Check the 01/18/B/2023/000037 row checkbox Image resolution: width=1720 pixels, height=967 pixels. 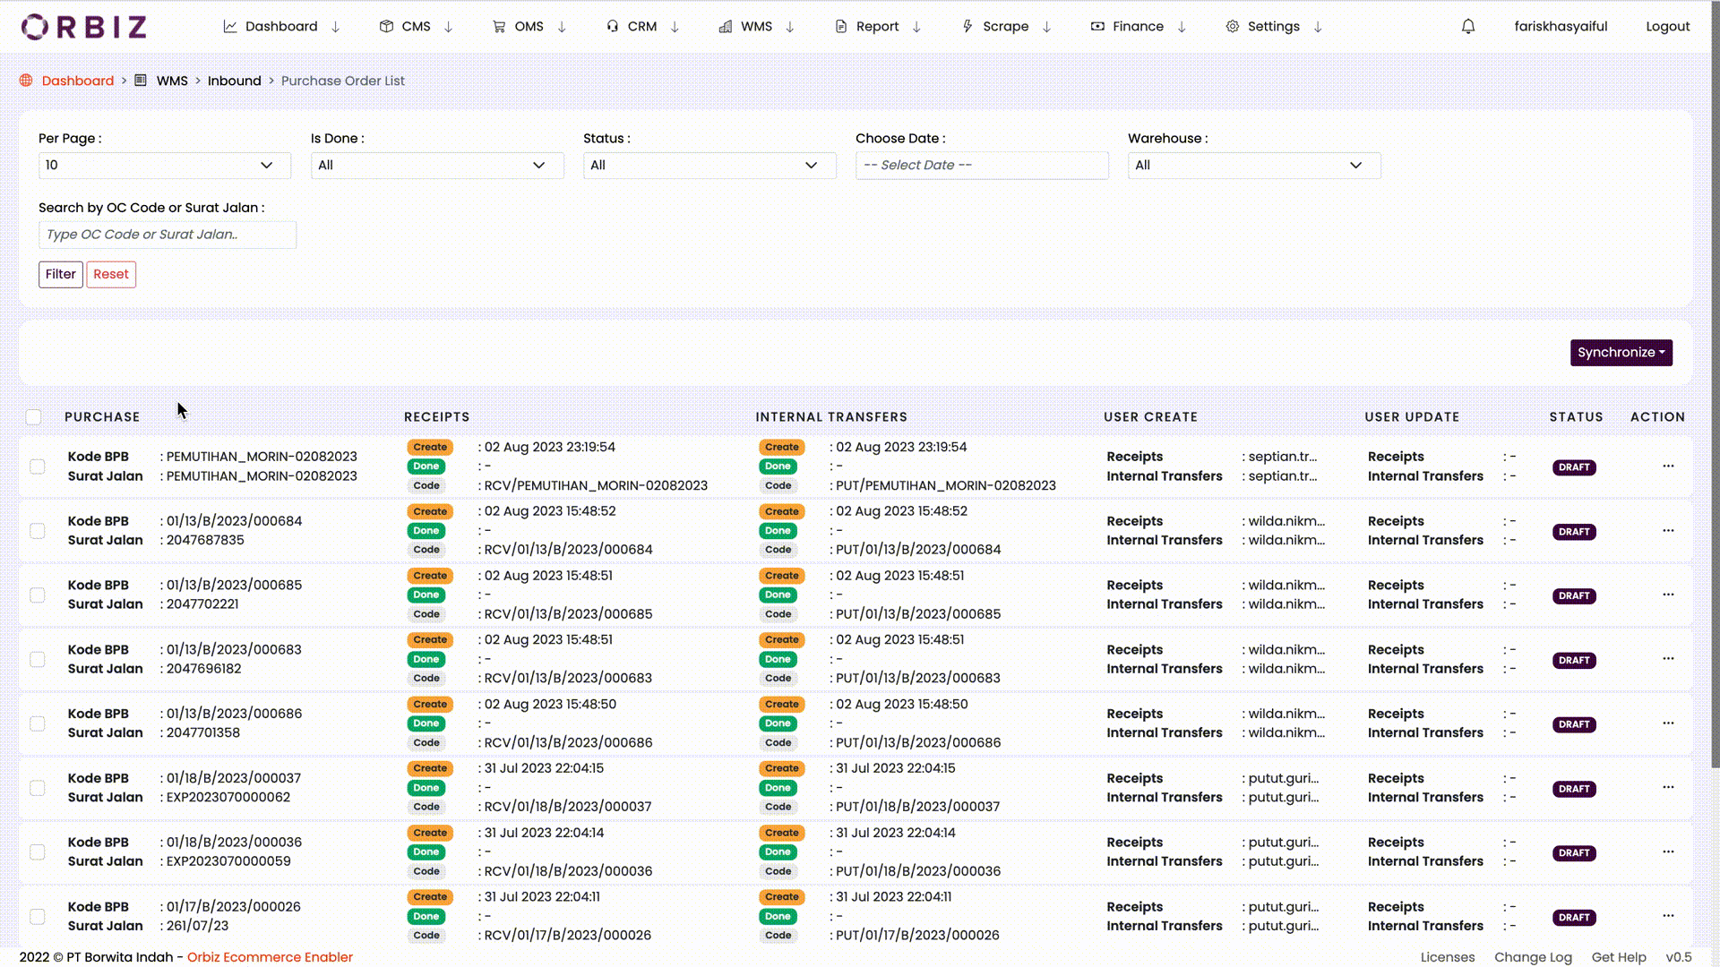point(38,788)
